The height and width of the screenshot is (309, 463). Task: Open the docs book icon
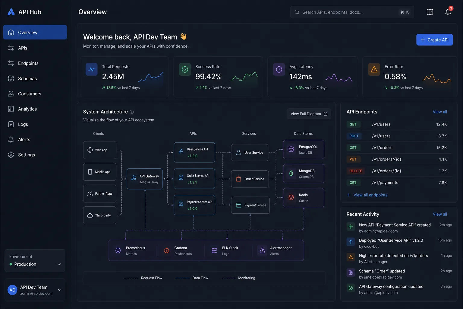pyautogui.click(x=430, y=12)
